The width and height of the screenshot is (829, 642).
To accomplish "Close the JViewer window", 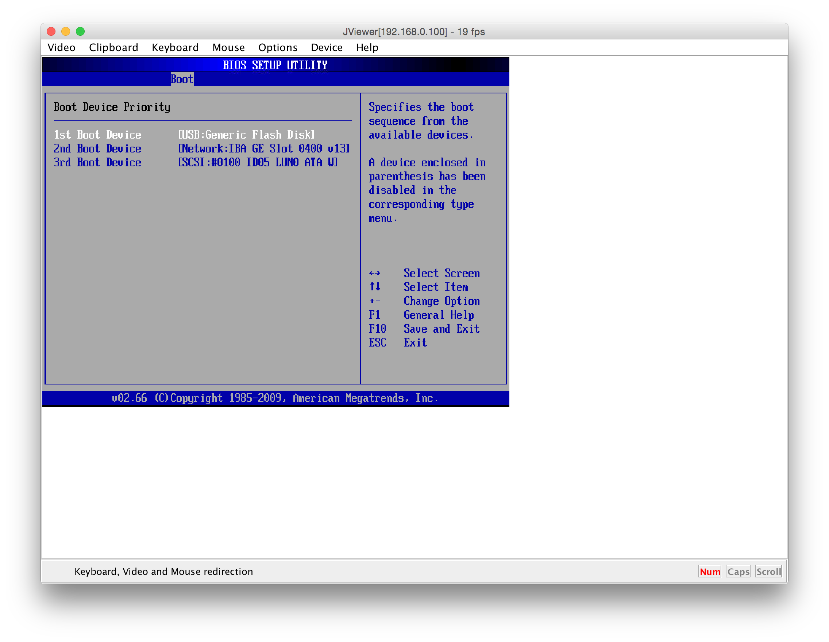I will (51, 31).
